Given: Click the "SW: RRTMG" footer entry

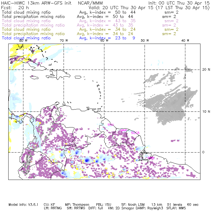Looking at the screenshot, I should pyautogui.click(x=76, y=208).
